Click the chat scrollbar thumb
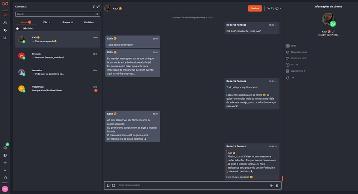358x194 pixels. click(282, 179)
